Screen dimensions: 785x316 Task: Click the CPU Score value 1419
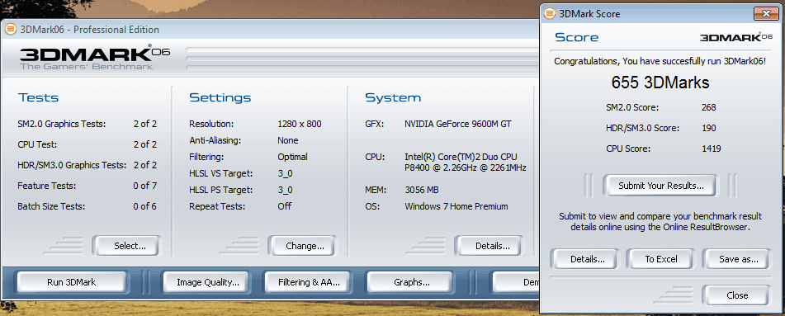[712, 149]
